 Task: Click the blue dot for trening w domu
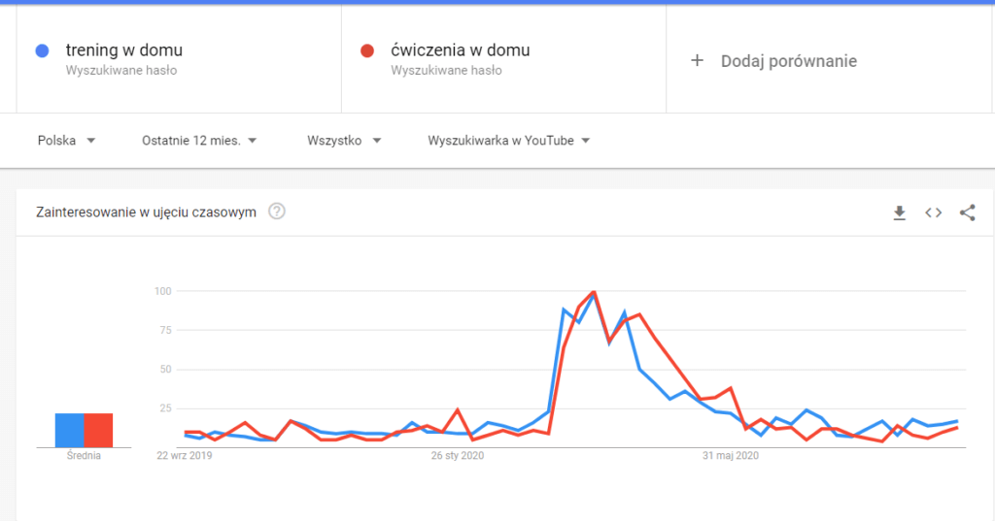coord(42,50)
